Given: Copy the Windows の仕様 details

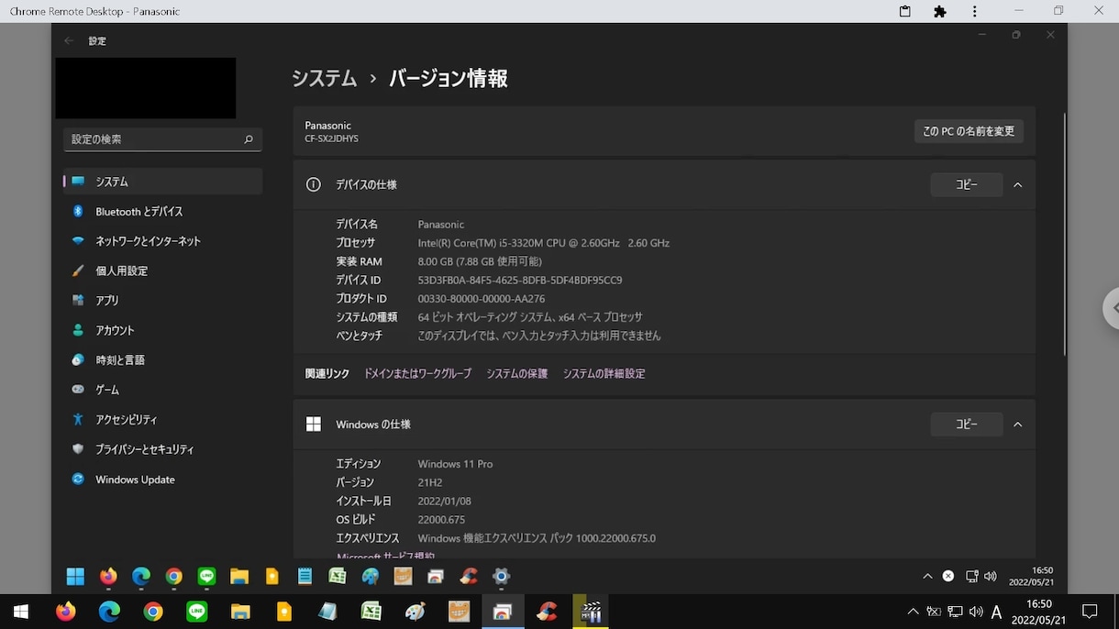Looking at the screenshot, I should [x=967, y=425].
